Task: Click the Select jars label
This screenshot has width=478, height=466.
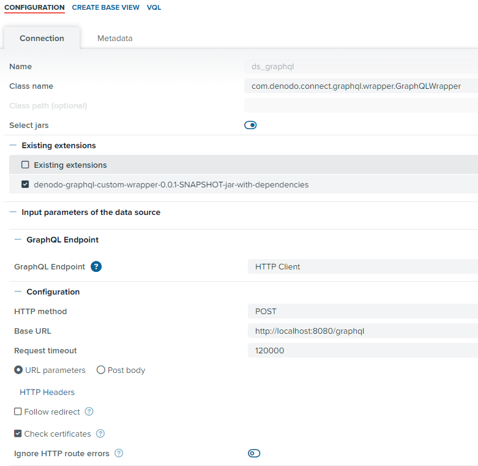Action: pyautogui.click(x=29, y=125)
